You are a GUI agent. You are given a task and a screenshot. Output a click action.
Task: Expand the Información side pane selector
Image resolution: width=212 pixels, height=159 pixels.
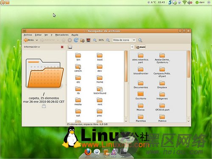coord(32,47)
